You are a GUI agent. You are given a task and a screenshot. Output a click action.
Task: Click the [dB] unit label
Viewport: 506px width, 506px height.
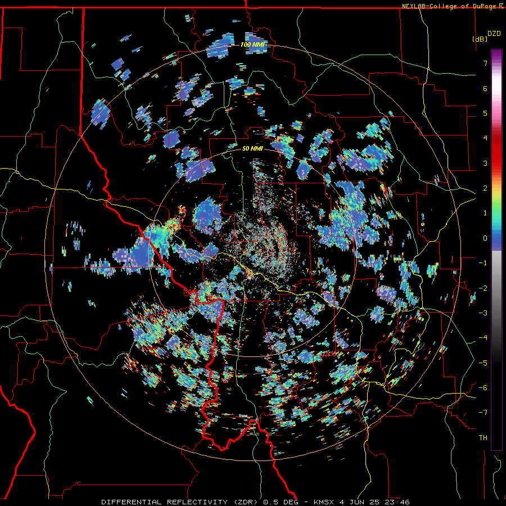(x=480, y=39)
